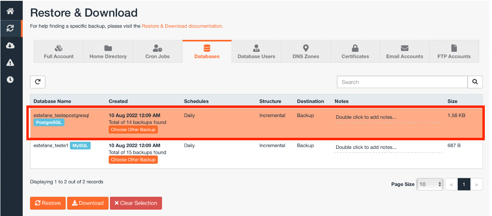Sort by Created column header
Screen dimensions: 492x216
click(x=118, y=101)
